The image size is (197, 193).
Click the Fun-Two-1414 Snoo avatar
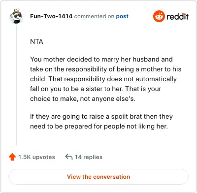point(16,16)
